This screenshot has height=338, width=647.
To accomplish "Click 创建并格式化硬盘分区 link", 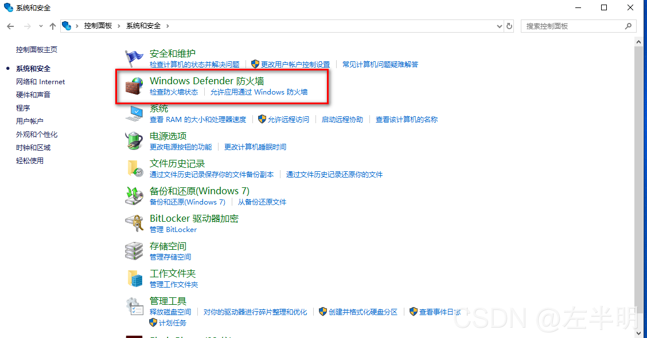I will (x=363, y=312).
